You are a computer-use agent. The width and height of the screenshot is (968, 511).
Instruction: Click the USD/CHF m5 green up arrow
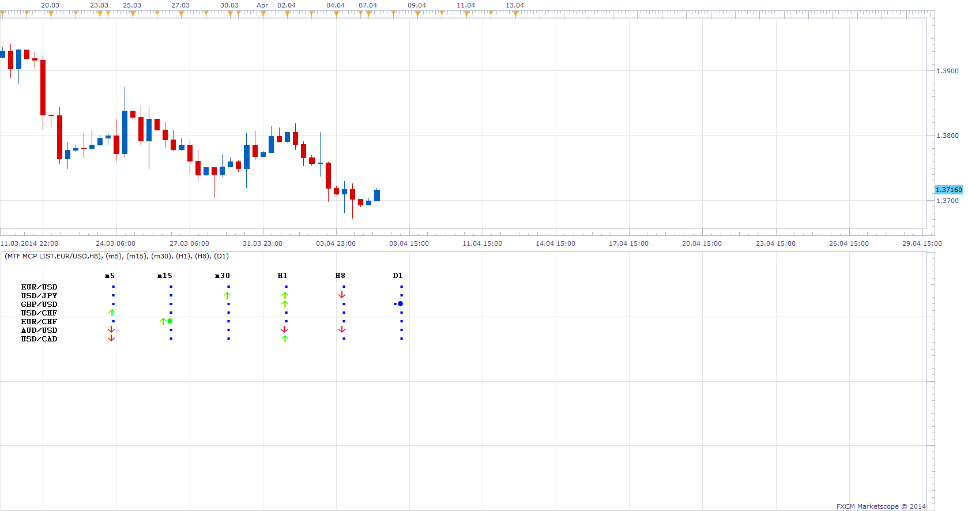click(x=112, y=313)
